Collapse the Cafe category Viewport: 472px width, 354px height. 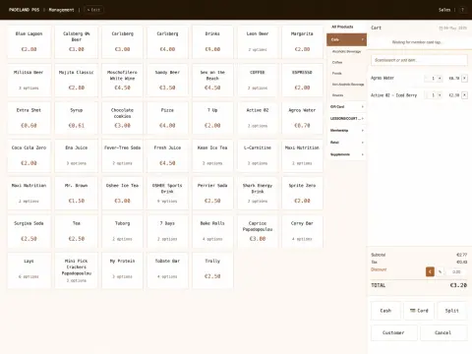click(x=346, y=39)
